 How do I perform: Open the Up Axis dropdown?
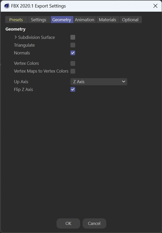pyautogui.click(x=99, y=82)
